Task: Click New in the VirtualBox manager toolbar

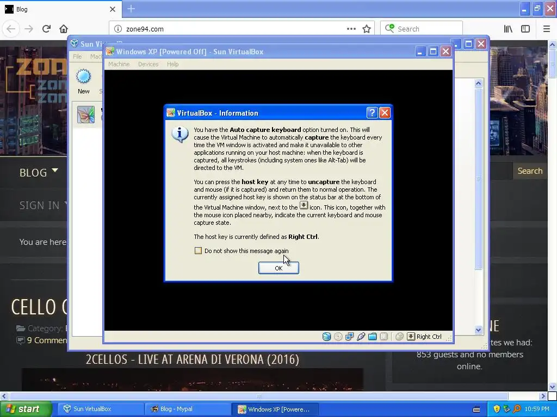Action: [83, 81]
